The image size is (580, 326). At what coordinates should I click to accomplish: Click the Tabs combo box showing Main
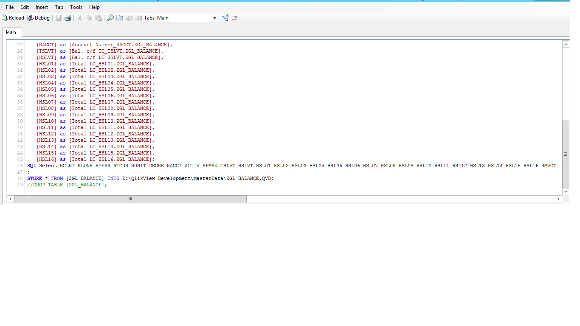187,18
